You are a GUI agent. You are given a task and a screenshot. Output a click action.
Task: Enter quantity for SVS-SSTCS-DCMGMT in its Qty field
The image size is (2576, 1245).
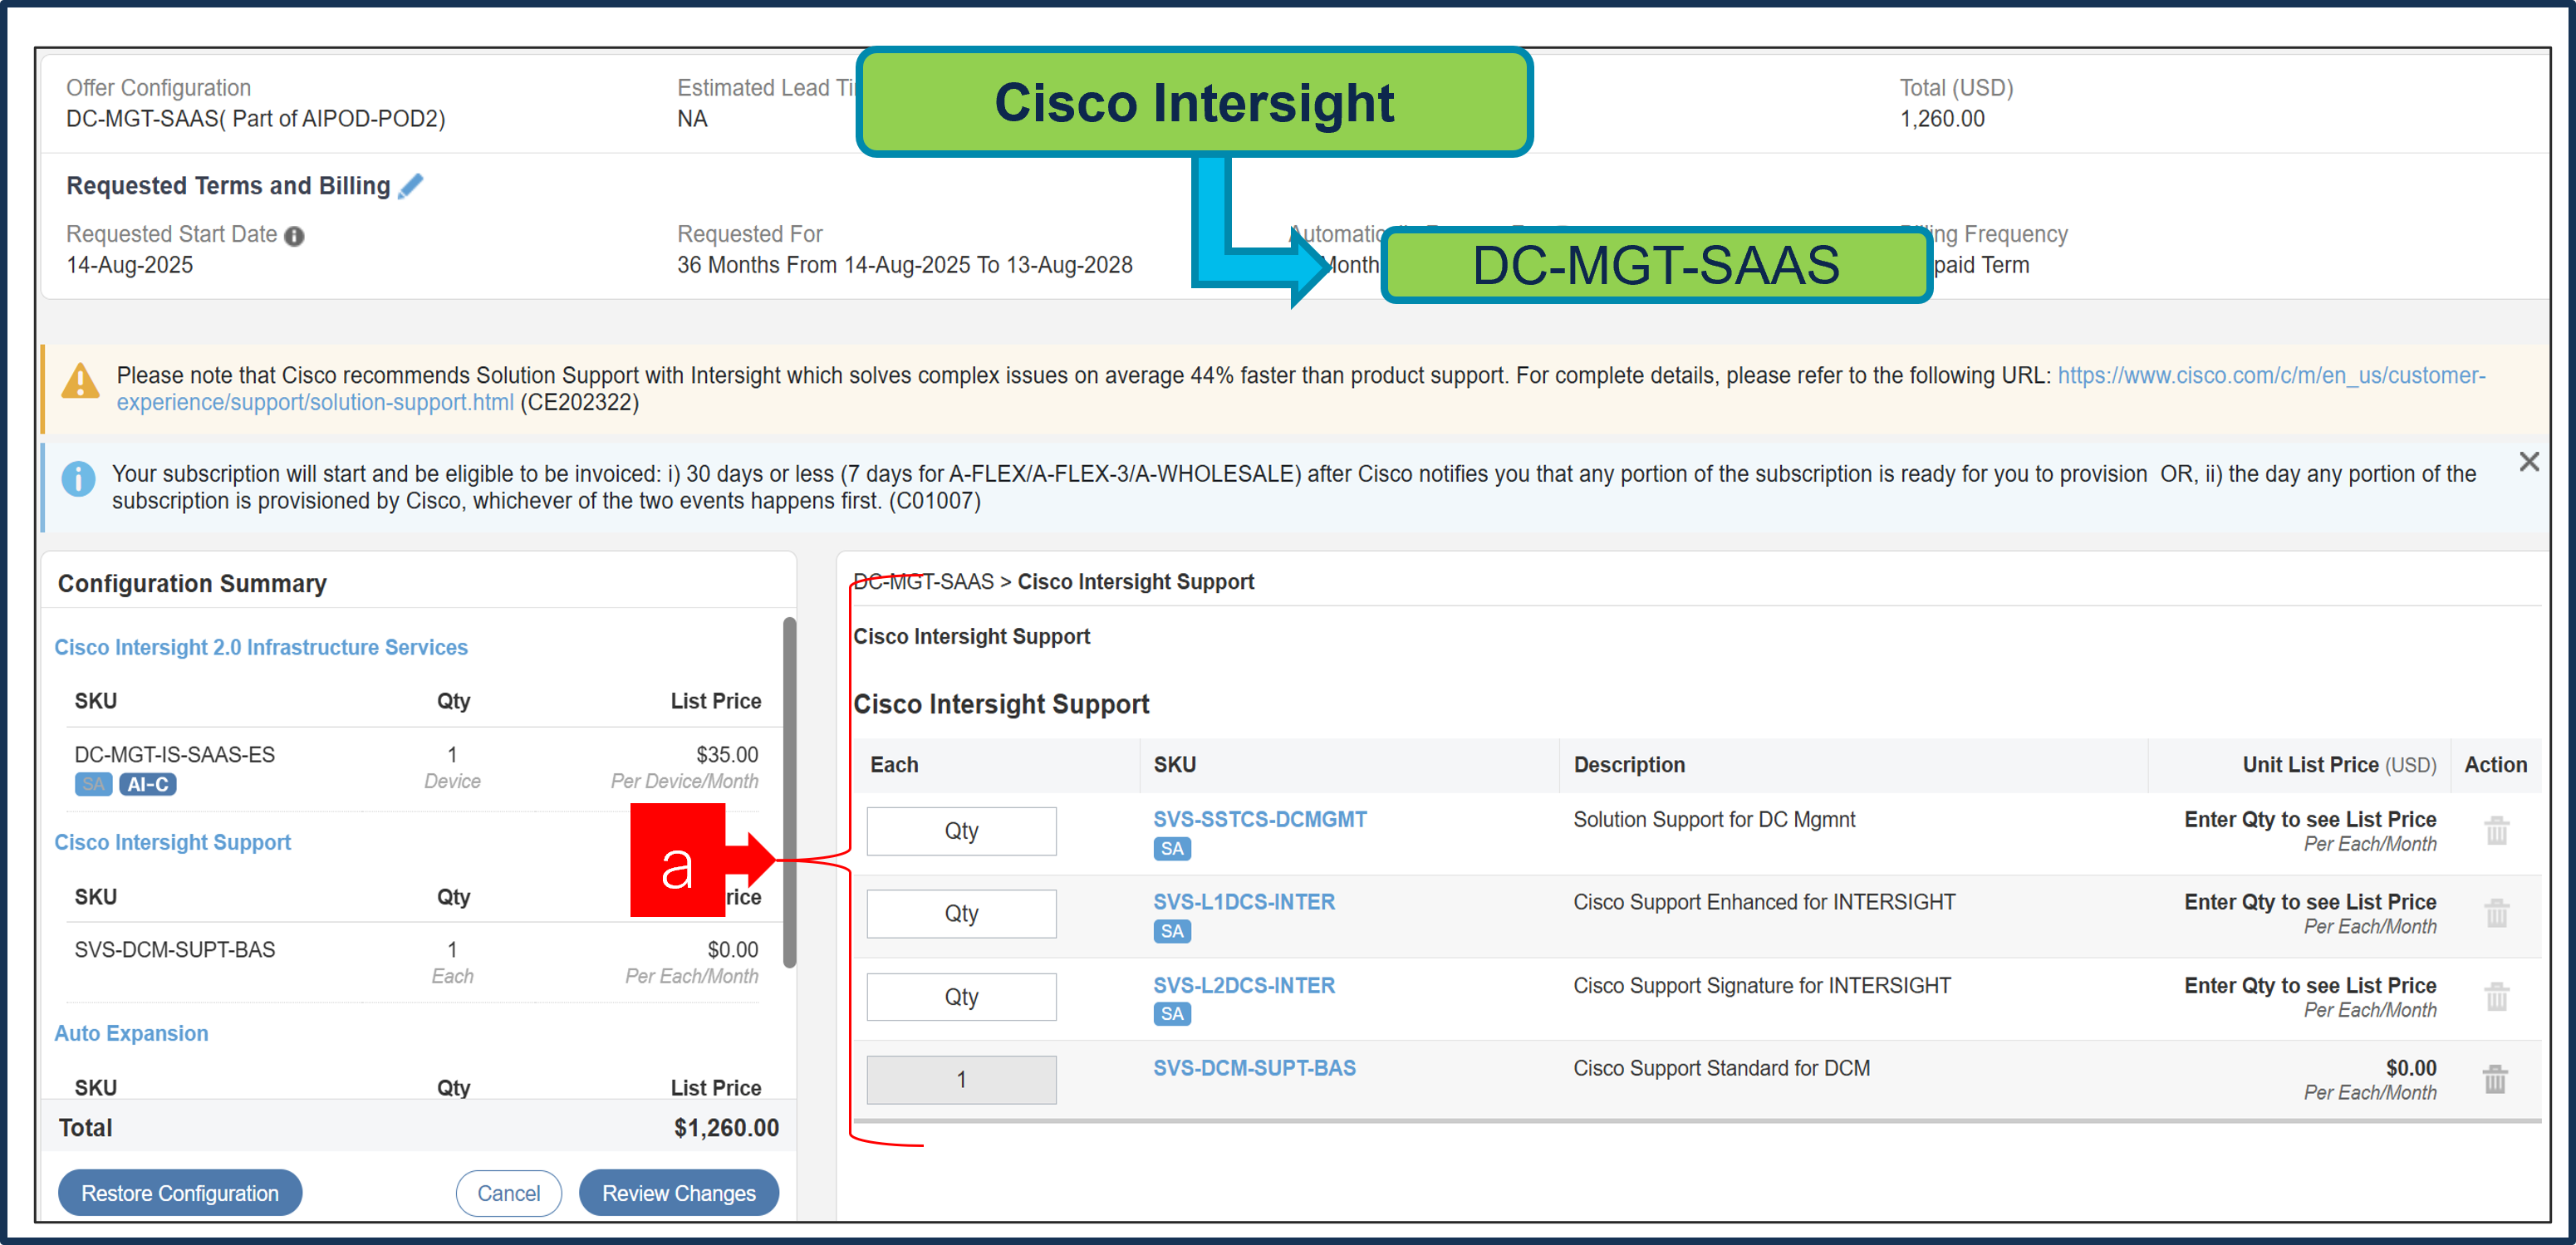coord(960,830)
